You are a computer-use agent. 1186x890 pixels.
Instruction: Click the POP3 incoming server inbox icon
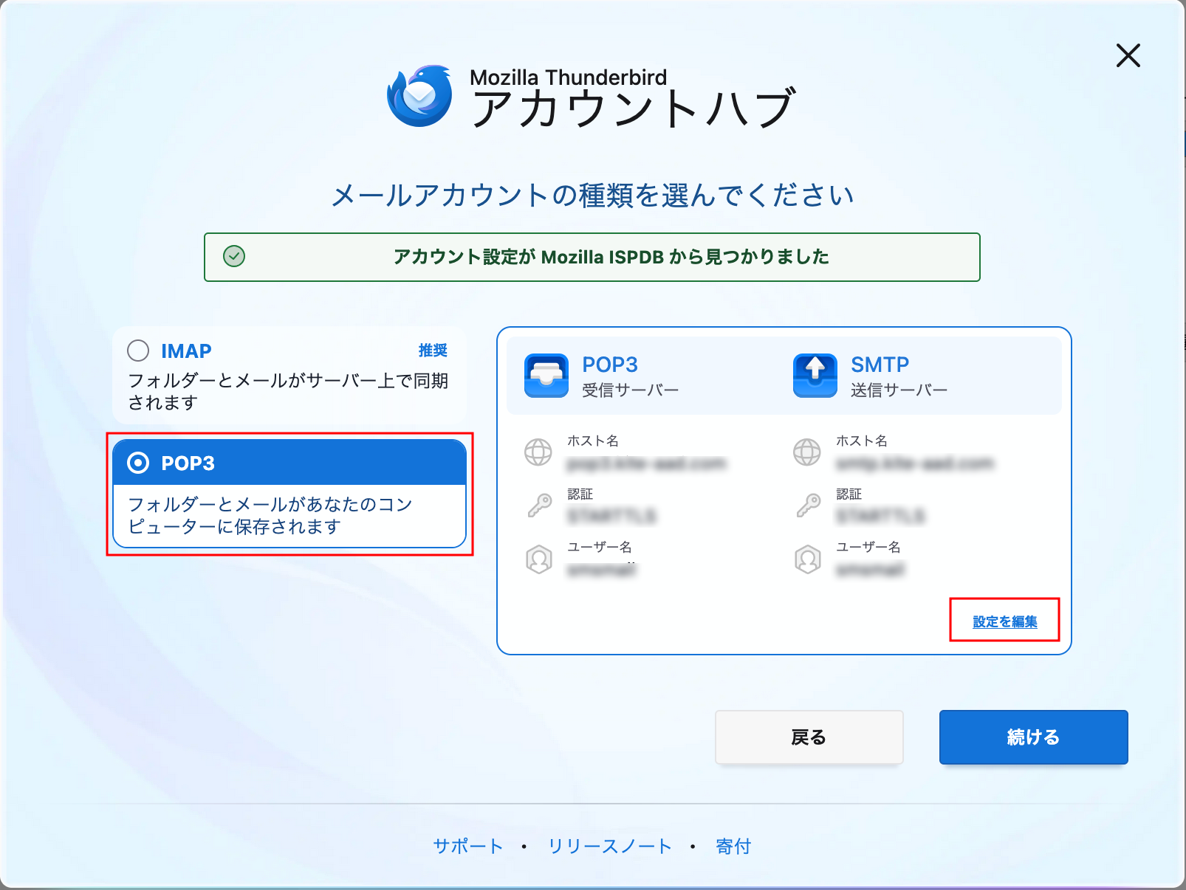[546, 376]
